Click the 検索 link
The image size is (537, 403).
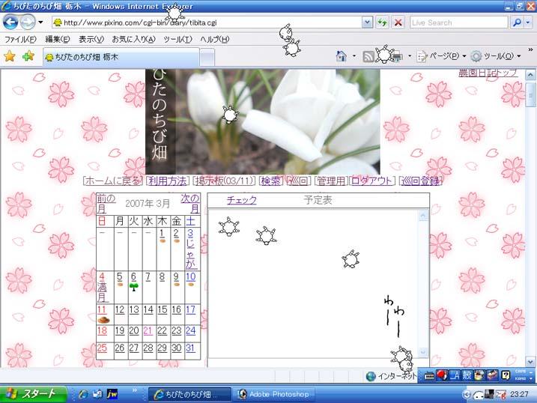[270, 181]
